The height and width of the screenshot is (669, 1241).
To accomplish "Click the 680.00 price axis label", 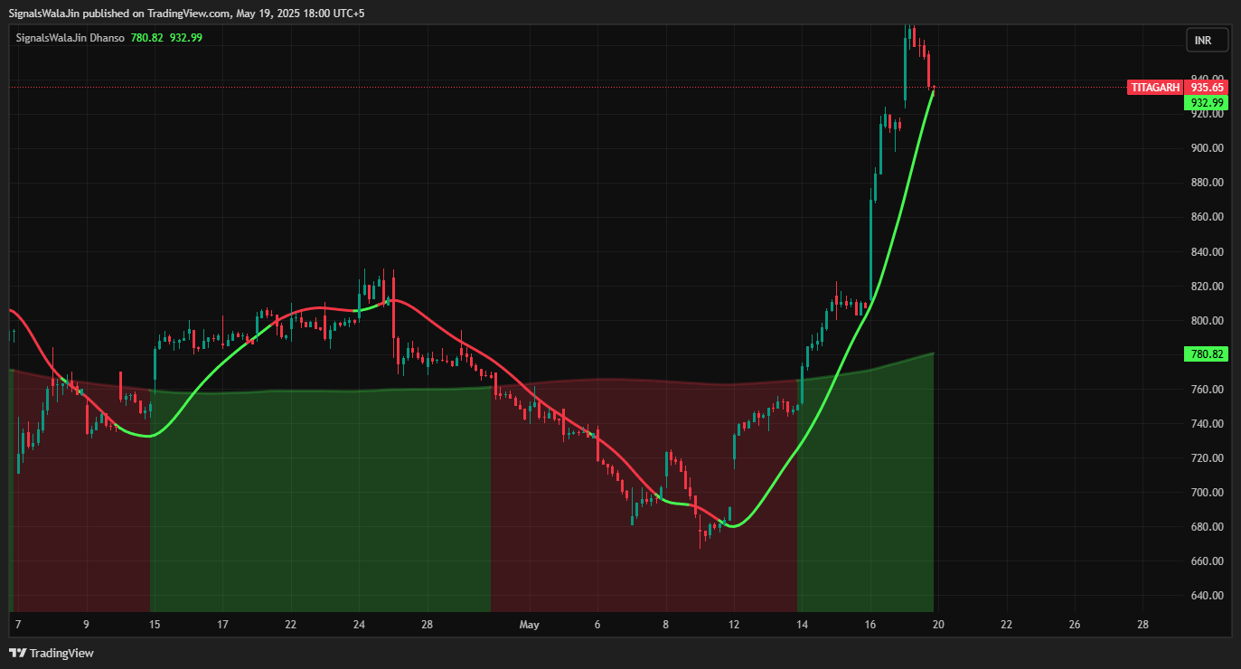I will pyautogui.click(x=1207, y=527).
